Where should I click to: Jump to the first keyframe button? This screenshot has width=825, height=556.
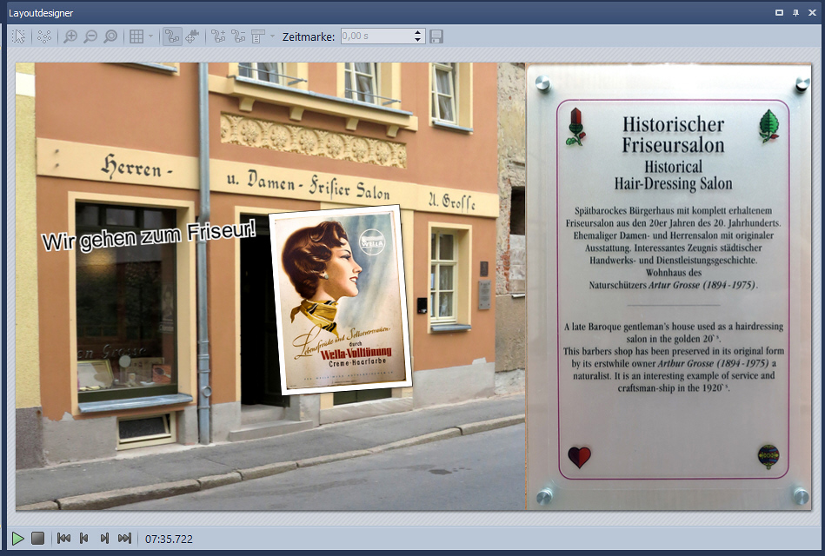point(63,539)
